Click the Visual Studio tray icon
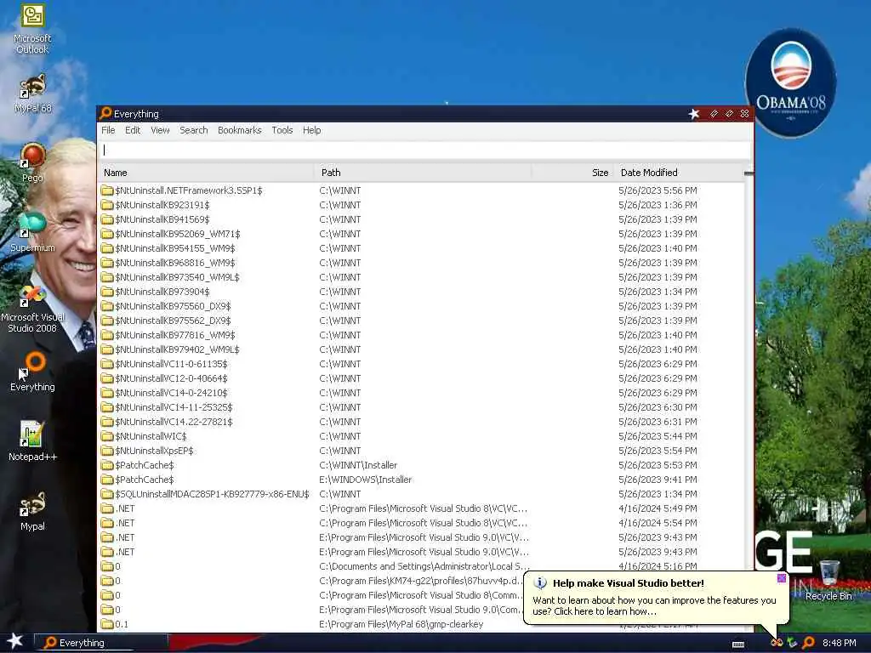Image resolution: width=871 pixels, height=653 pixels. (776, 643)
